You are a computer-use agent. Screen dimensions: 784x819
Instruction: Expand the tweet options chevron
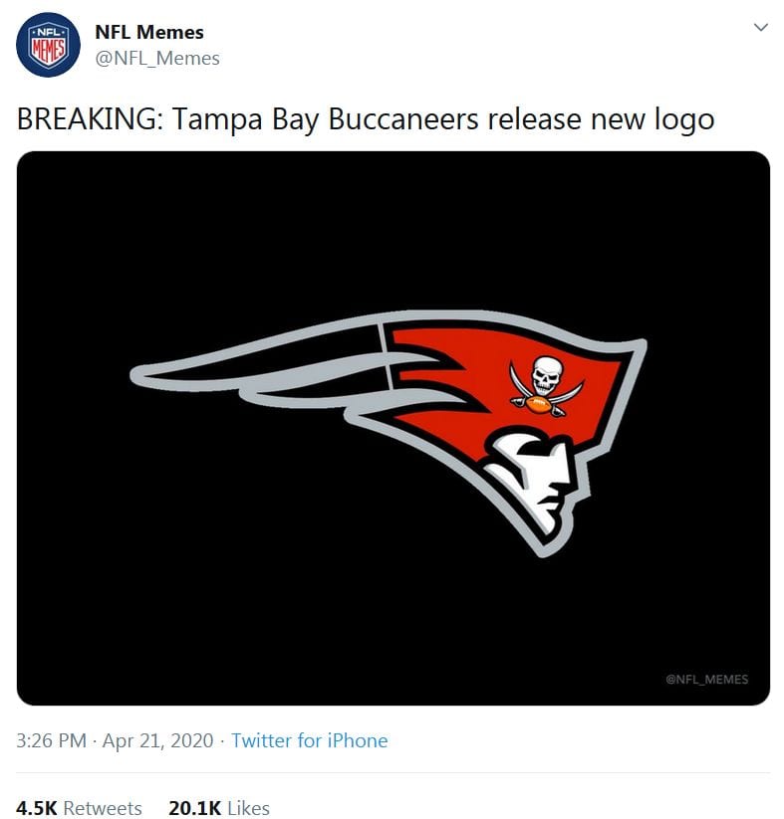[x=761, y=27]
